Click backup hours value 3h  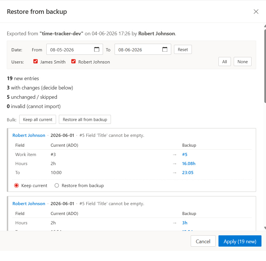[185, 223]
